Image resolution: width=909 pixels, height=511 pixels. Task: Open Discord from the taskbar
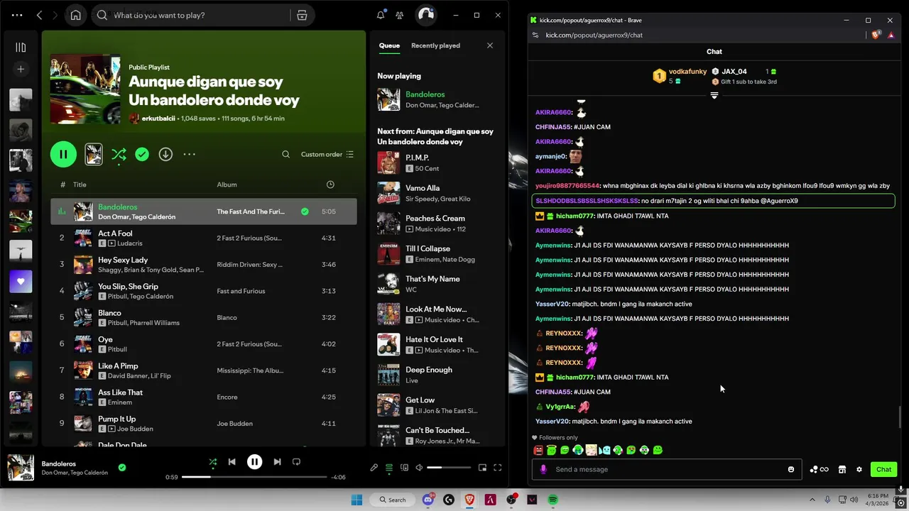point(428,500)
